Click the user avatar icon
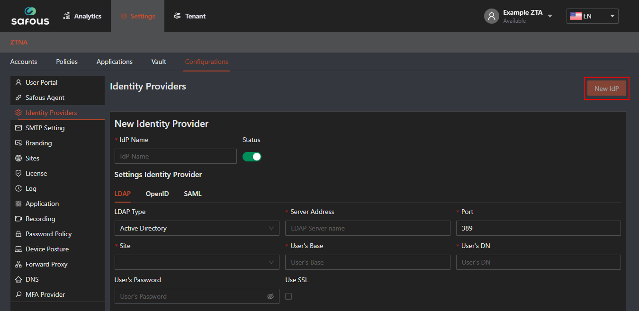The image size is (639, 311). coord(492,16)
